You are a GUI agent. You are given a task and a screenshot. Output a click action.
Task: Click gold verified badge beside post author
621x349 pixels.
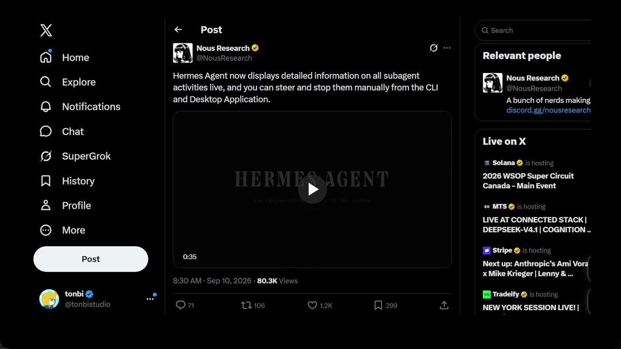tap(255, 48)
